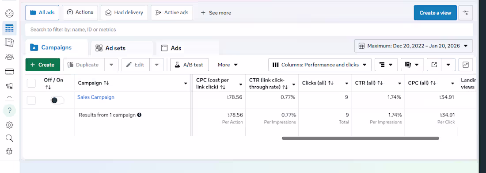Click the table's horizontal scrollbar thumb
Viewport: 486px width, 173px height.
[x=360, y=138]
